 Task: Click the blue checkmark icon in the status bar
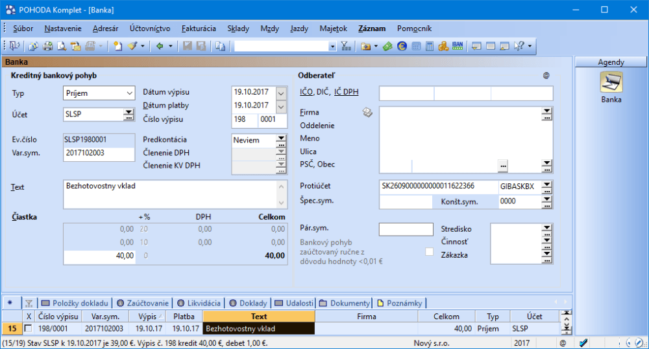583,343
